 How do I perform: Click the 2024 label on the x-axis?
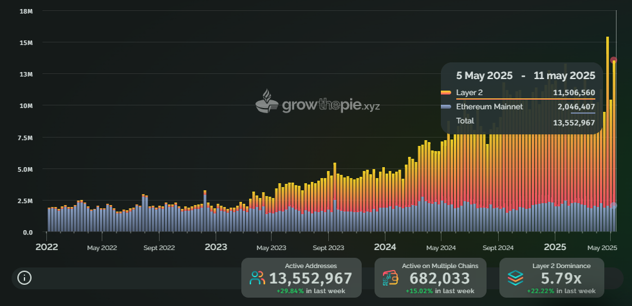pos(385,247)
